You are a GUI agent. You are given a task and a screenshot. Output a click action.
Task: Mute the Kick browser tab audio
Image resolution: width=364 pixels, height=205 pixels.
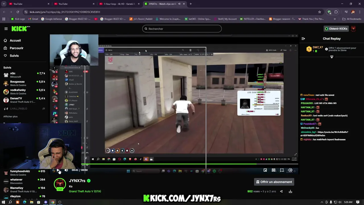(x=179, y=4)
